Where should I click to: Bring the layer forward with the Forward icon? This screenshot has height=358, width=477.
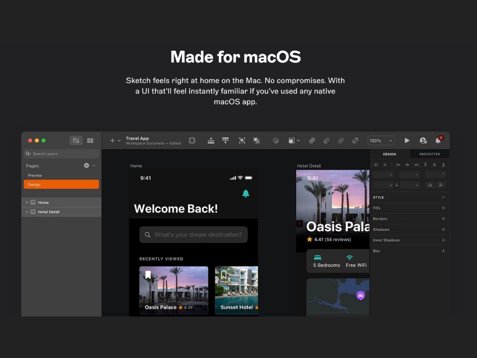pyautogui.click(x=211, y=140)
